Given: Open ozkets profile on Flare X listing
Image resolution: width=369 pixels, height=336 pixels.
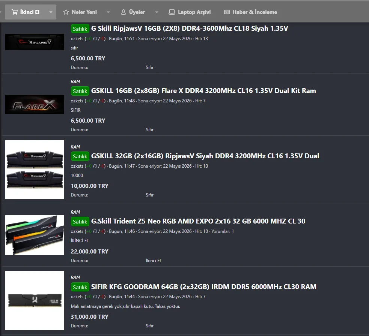Looking at the screenshot, I should 77,101.
